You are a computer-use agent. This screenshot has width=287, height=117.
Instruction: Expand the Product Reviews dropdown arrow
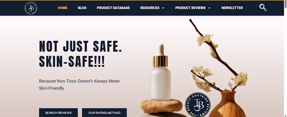210,8
